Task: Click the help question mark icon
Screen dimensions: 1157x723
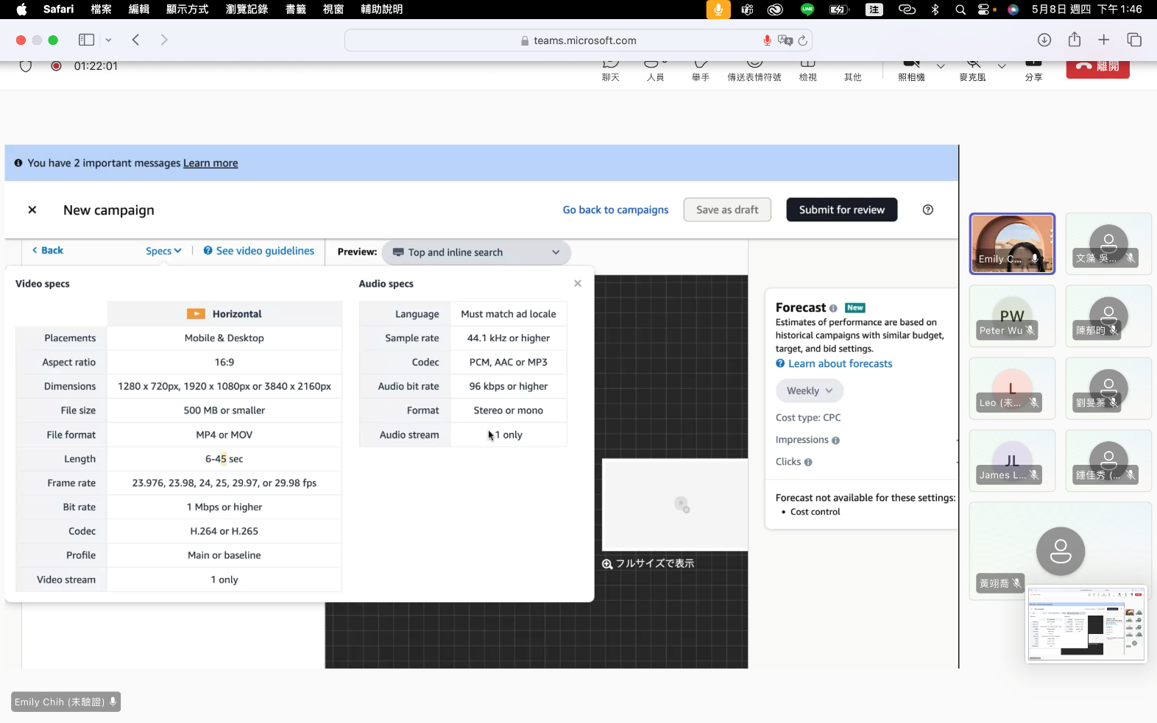Action: tap(927, 210)
